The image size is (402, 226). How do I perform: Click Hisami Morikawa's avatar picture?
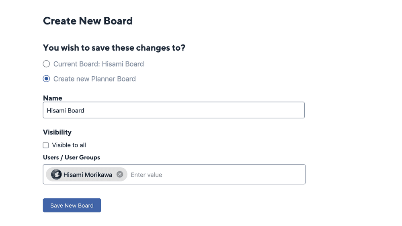point(56,174)
